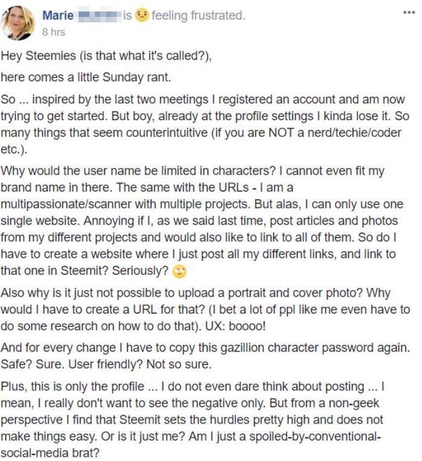Click the "Hey Steemies" greeting line
Screen dimensions: 422x461
point(106,56)
